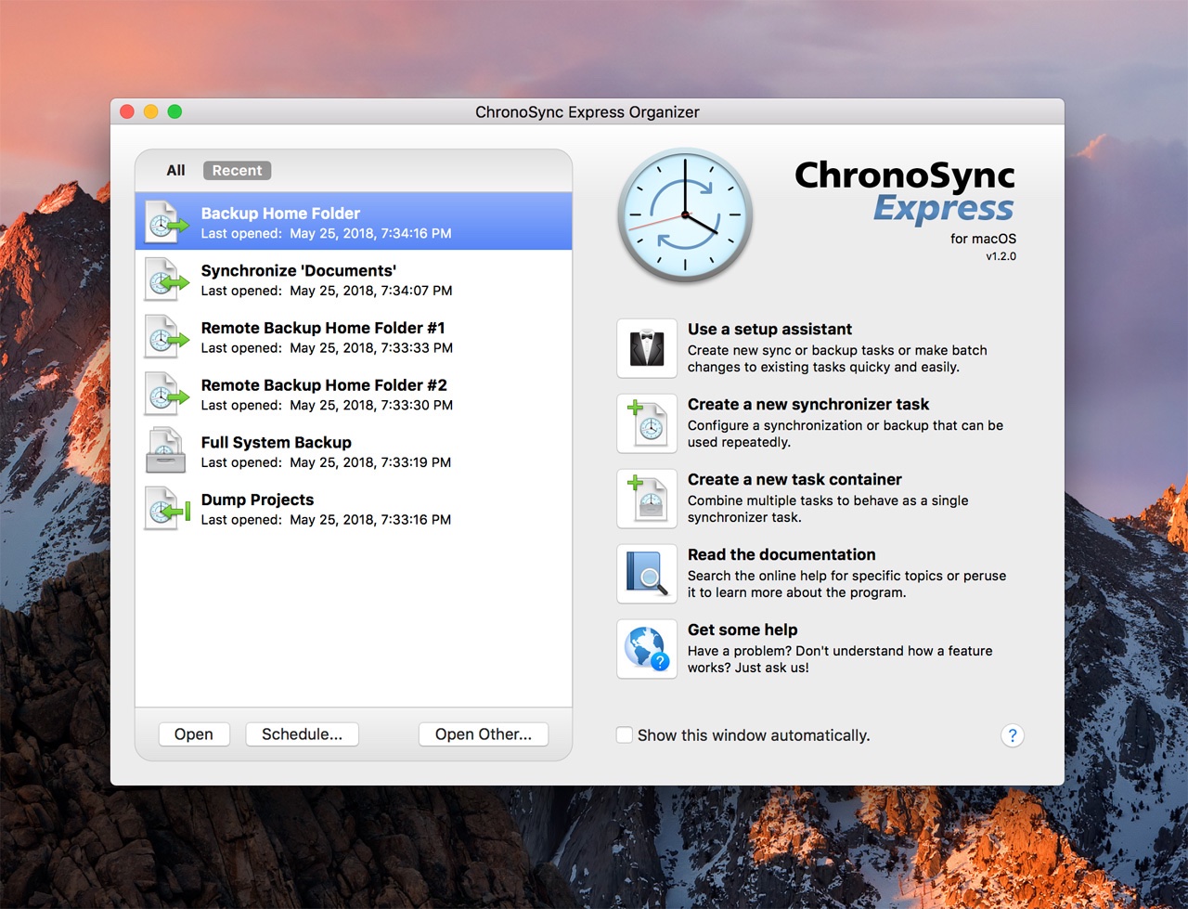Click the Synchronize 'Documents' task icon
Image resolution: width=1188 pixels, height=909 pixels.
[166, 279]
